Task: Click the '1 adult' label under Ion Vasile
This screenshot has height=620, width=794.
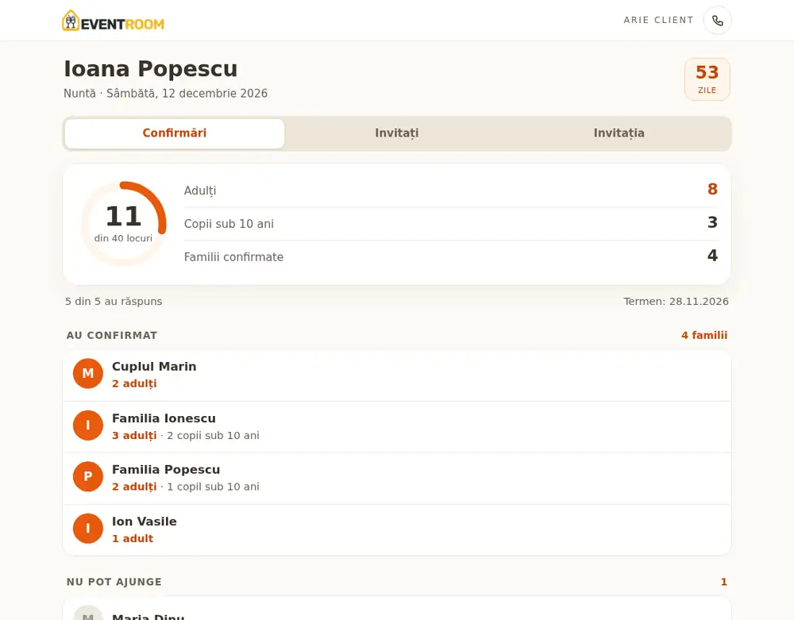Action: (x=133, y=538)
